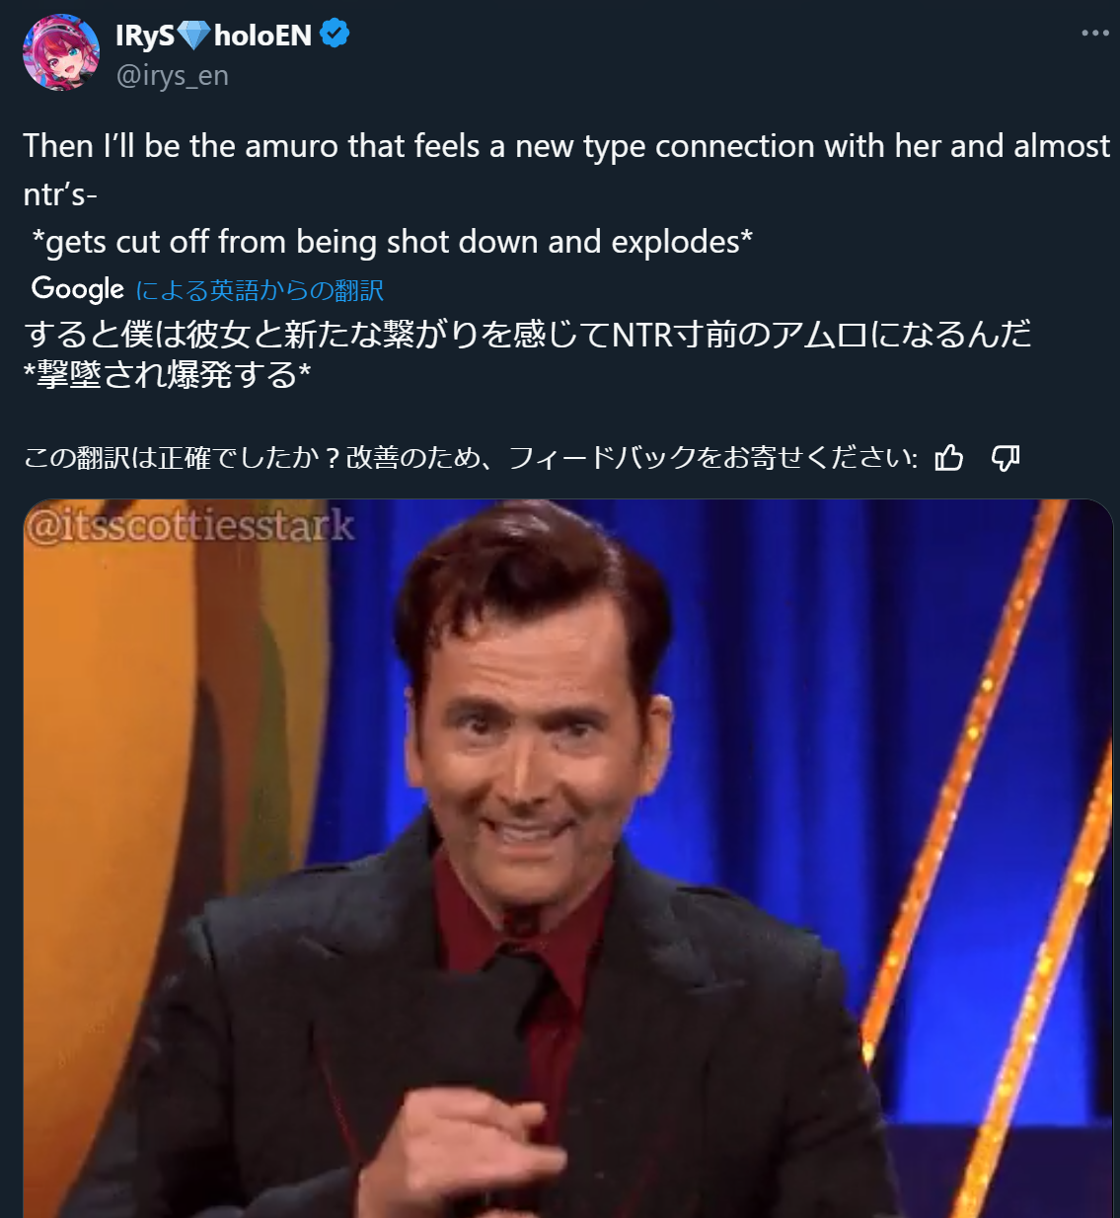The width and height of the screenshot is (1120, 1218).
Task: Rate the translation with thumbs up
Action: [948, 457]
